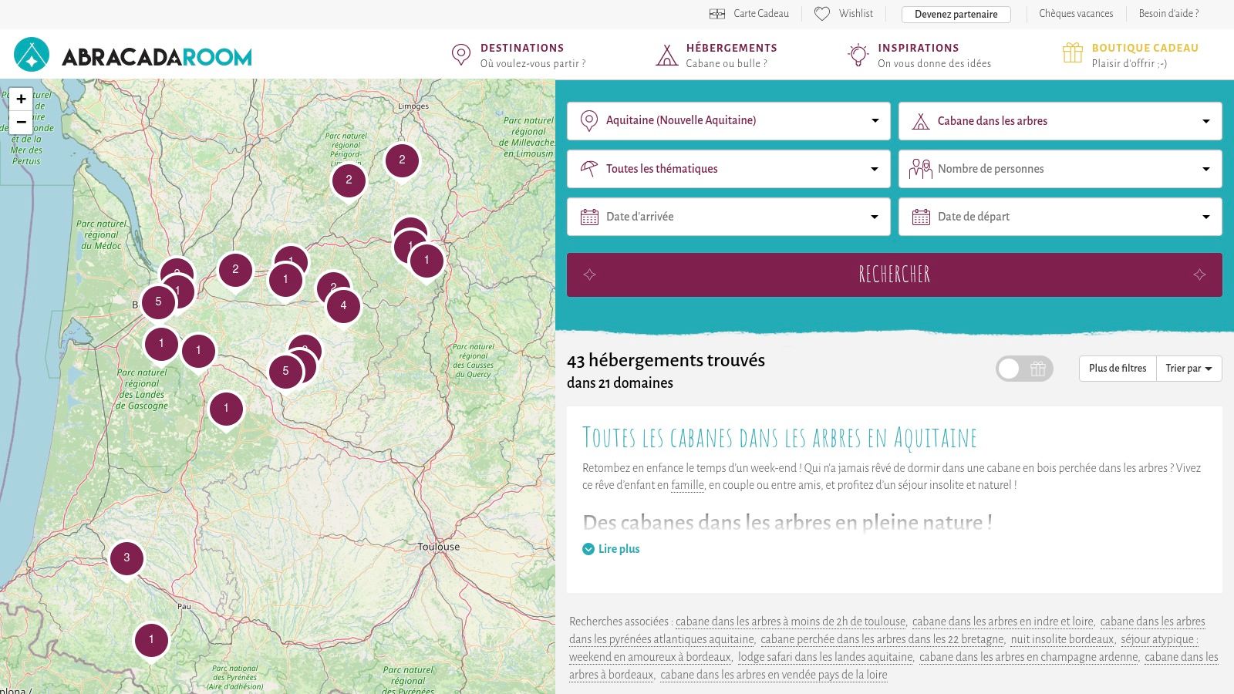Image resolution: width=1234 pixels, height=694 pixels.
Task: Open the Date de départ selector
Action: pos(1060,217)
